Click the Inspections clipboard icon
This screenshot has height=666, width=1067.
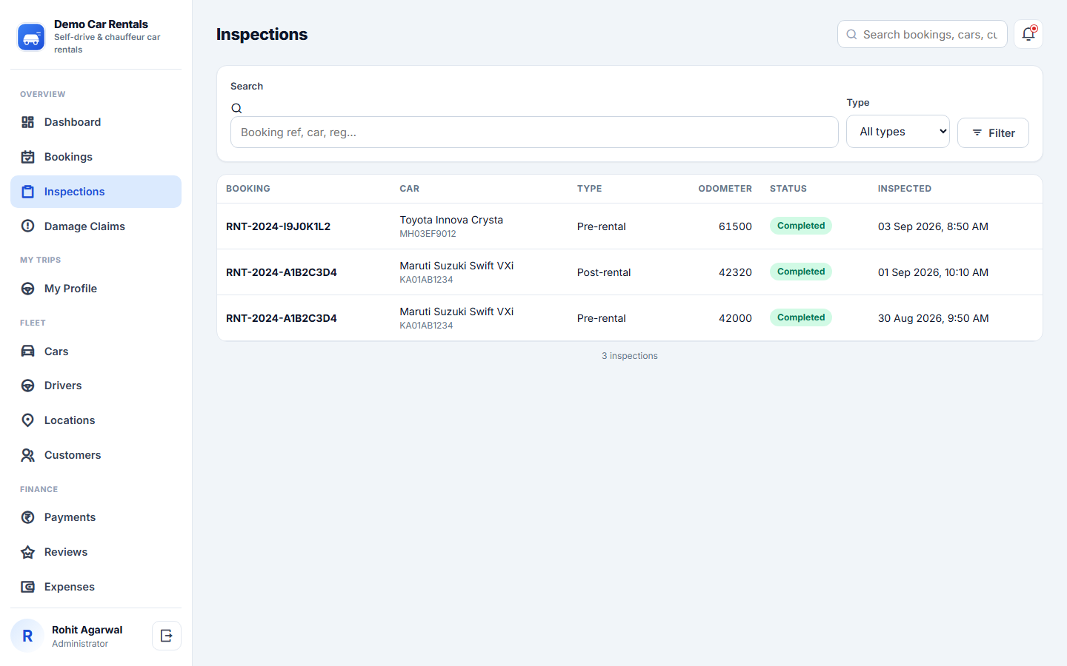[27, 192]
